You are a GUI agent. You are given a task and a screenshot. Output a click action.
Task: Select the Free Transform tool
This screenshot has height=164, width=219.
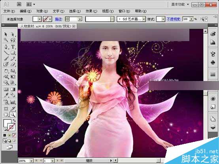click(13, 77)
